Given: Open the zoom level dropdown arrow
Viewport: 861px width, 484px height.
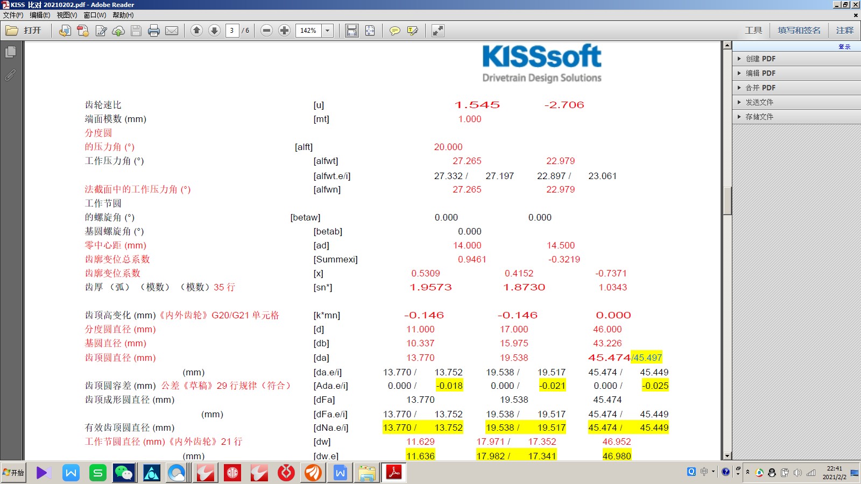Looking at the screenshot, I should (x=328, y=31).
